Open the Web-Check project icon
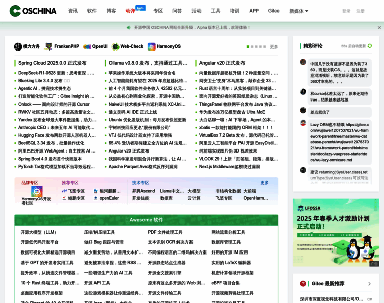 pos(115,46)
